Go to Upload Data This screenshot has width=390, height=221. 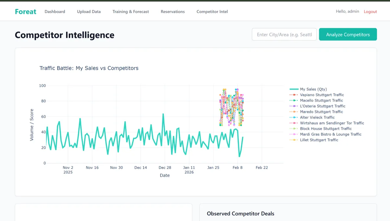coord(89,12)
